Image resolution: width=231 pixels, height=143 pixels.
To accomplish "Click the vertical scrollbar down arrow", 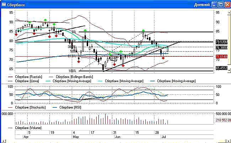I will tap(229, 70).
